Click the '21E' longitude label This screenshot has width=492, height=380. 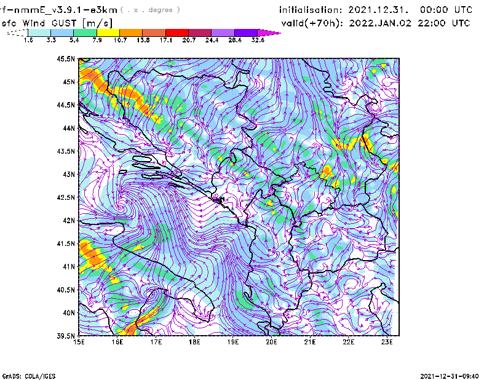310,342
